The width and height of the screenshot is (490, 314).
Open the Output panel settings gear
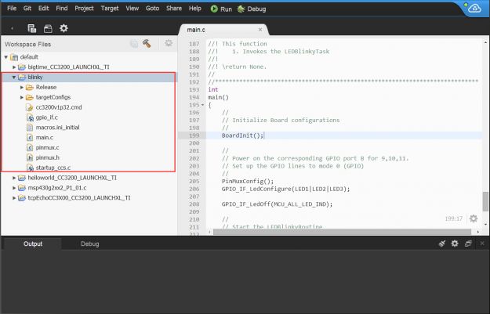pos(455,244)
